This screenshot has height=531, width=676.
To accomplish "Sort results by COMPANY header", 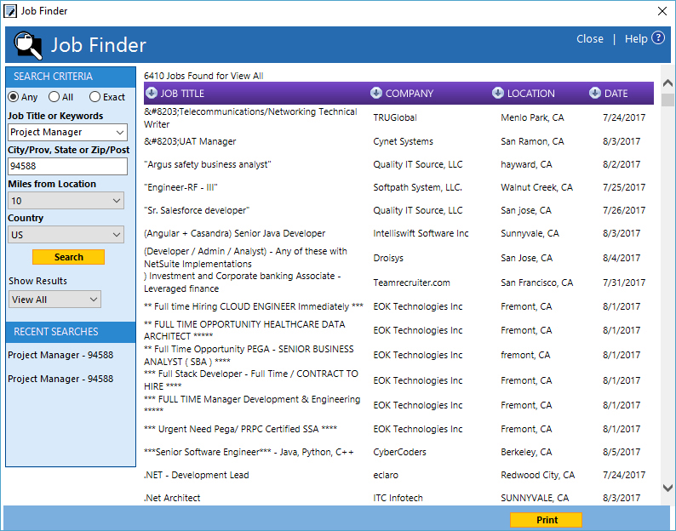I will tap(410, 94).
